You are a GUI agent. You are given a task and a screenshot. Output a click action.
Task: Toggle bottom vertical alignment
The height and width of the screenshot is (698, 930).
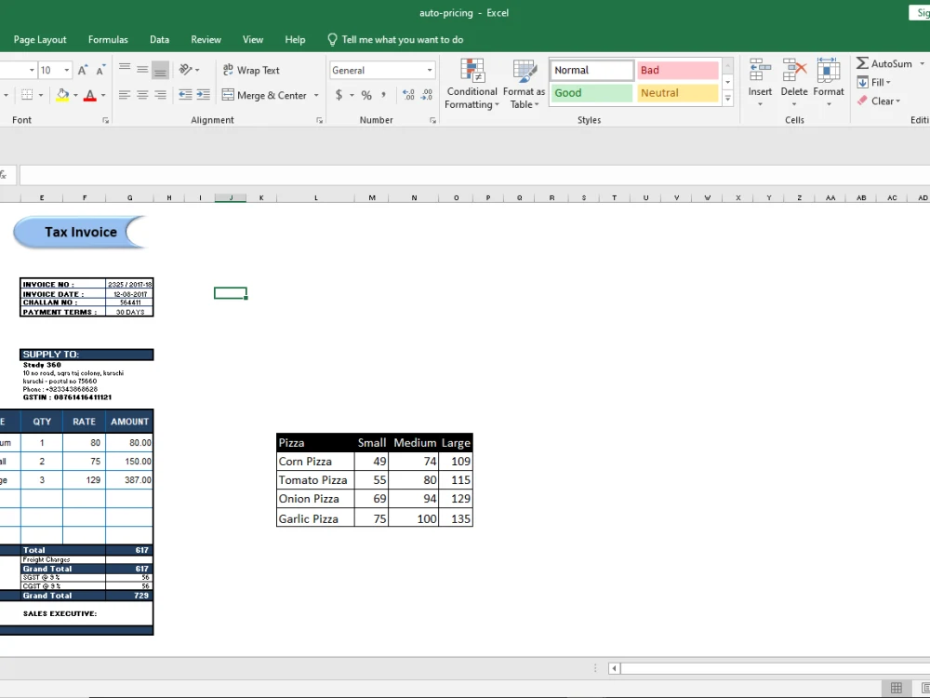pyautogui.click(x=160, y=70)
